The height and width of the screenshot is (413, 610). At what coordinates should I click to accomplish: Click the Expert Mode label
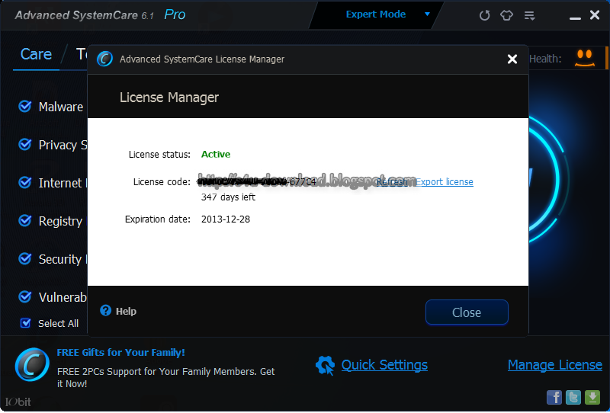point(376,14)
